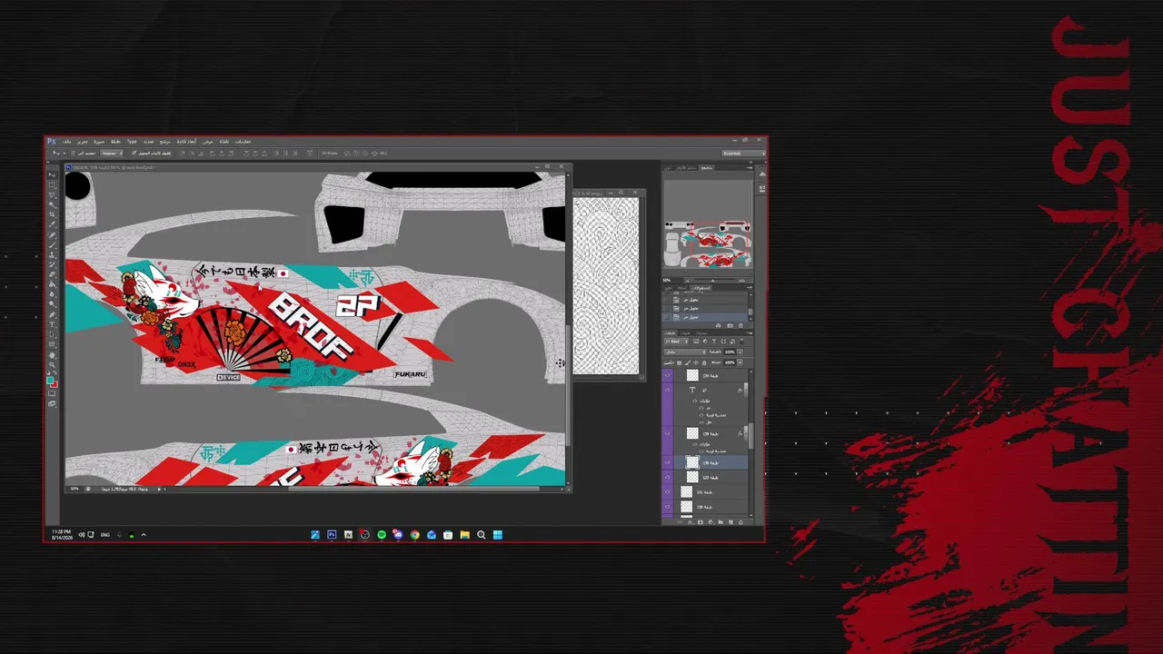
Task: Select the Move tool
Action: pos(52,175)
